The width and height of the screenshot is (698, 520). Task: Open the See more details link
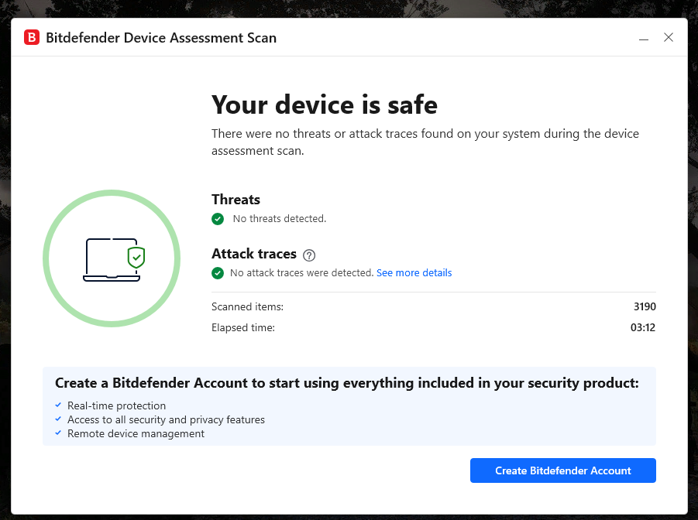pyautogui.click(x=414, y=273)
